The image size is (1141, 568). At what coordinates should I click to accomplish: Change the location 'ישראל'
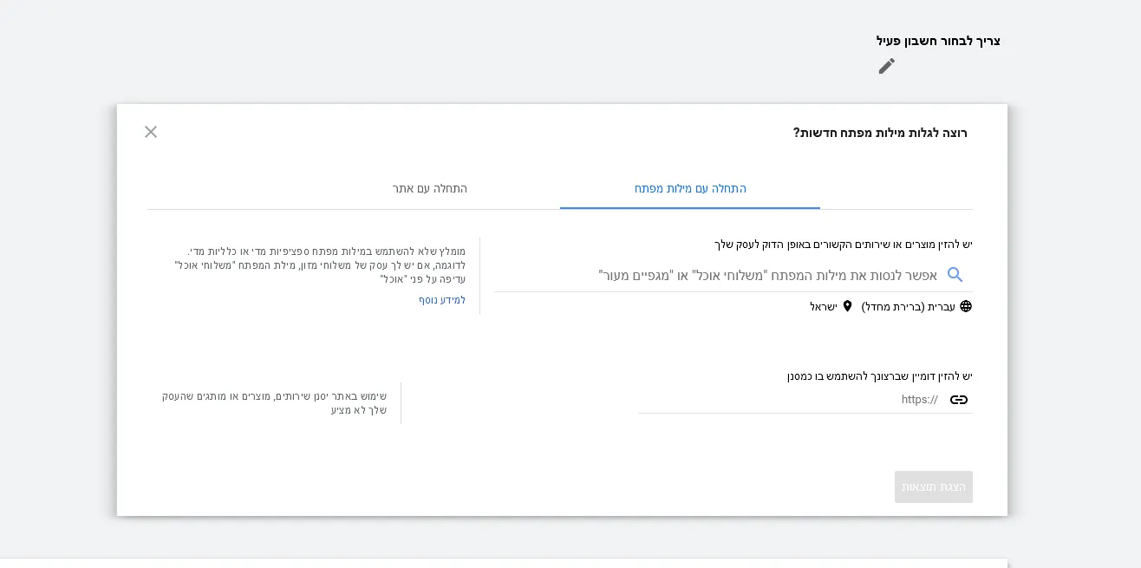[x=824, y=307]
